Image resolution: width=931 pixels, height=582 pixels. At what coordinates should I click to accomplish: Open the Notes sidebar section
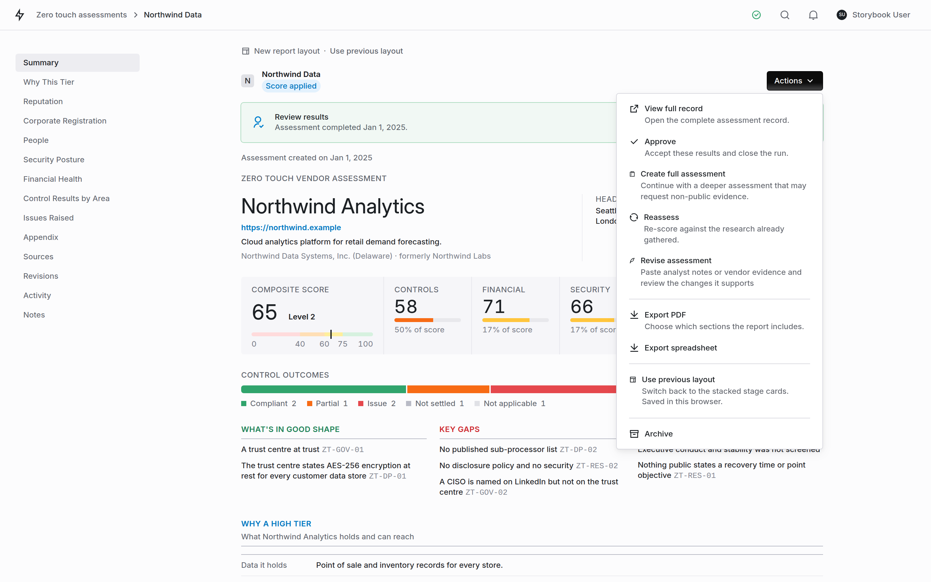pos(77,315)
